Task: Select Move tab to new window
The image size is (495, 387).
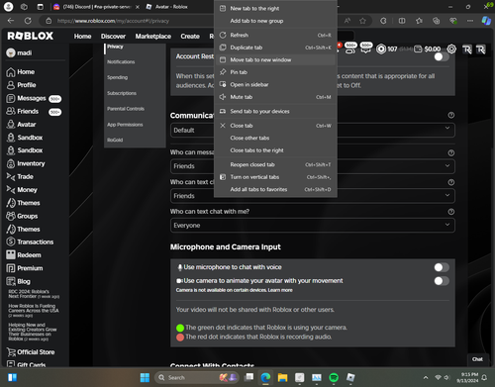Action: click(275, 59)
